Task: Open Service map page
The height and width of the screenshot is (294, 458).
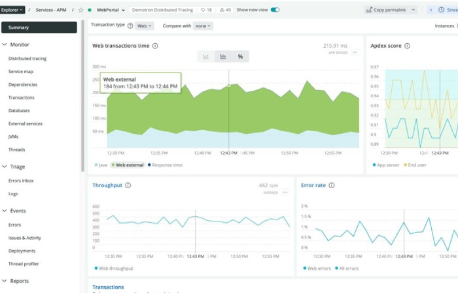Action: (x=21, y=71)
